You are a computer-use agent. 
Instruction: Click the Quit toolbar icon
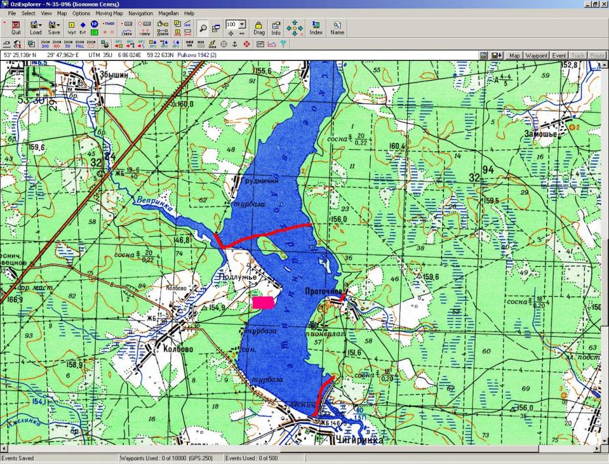tap(16, 28)
